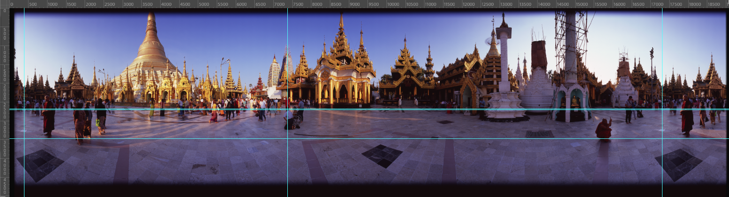Click the 18500 label on the top ruler
This screenshot has height=197, width=729.
[714, 4]
